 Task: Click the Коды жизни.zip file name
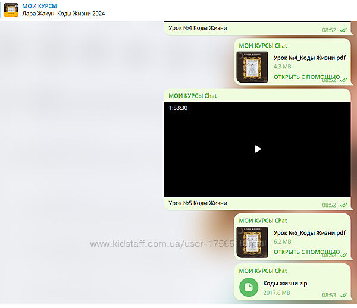coord(285,284)
